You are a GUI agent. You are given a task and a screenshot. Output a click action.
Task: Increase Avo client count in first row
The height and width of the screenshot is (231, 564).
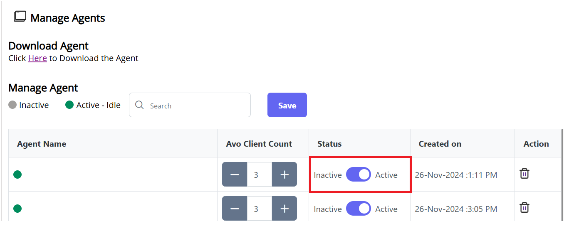pos(284,175)
